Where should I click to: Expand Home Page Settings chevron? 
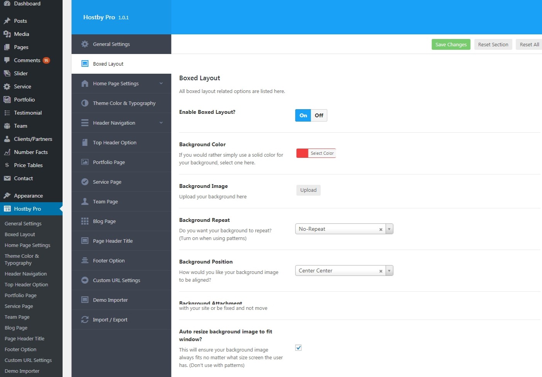point(161,83)
